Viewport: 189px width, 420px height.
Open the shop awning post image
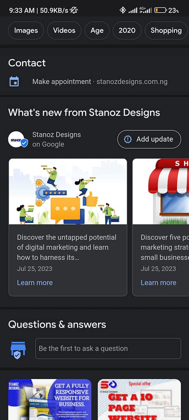click(x=161, y=192)
